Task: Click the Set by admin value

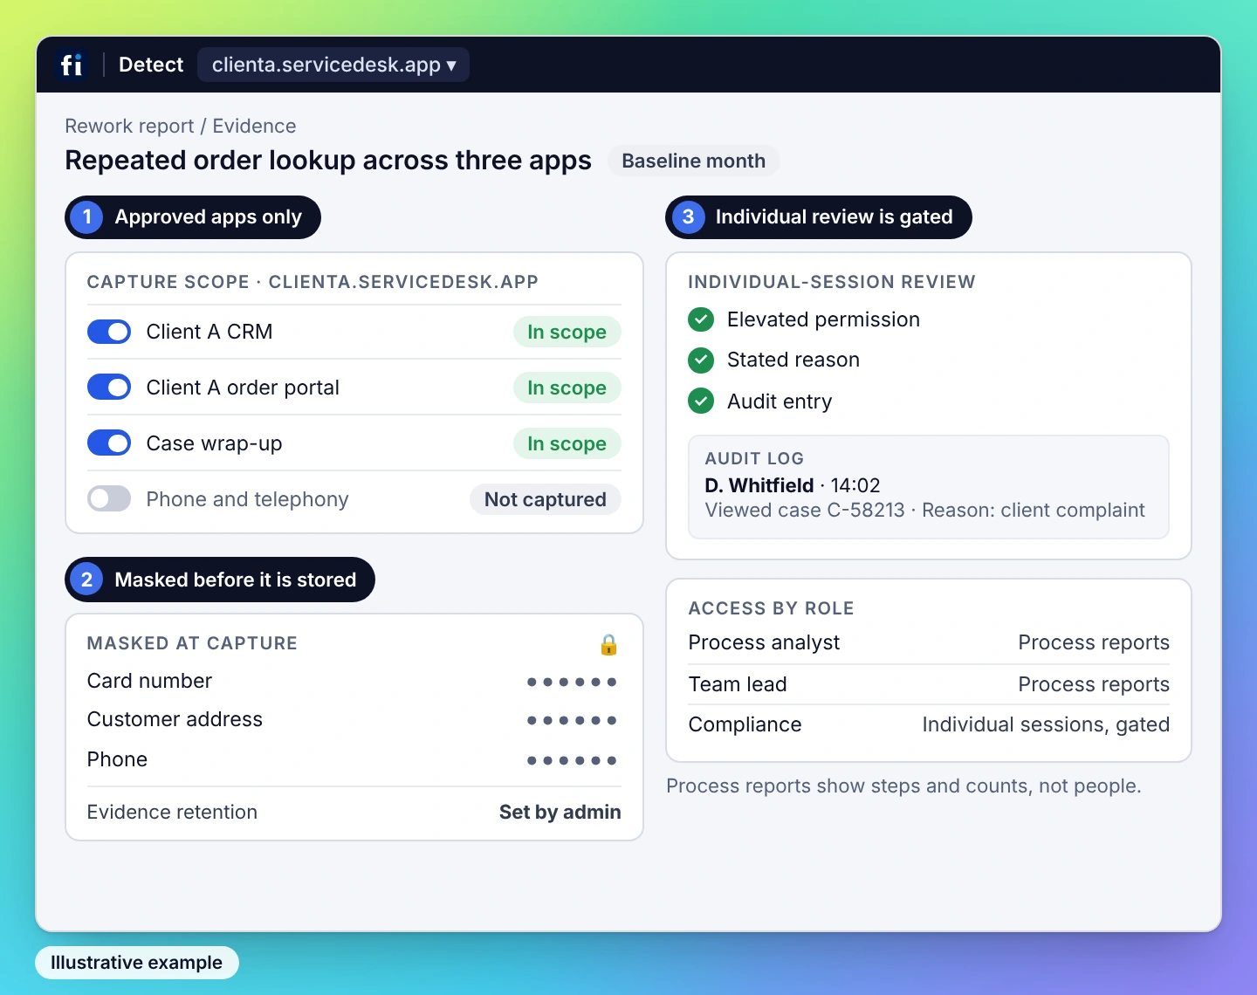Action: tap(560, 812)
